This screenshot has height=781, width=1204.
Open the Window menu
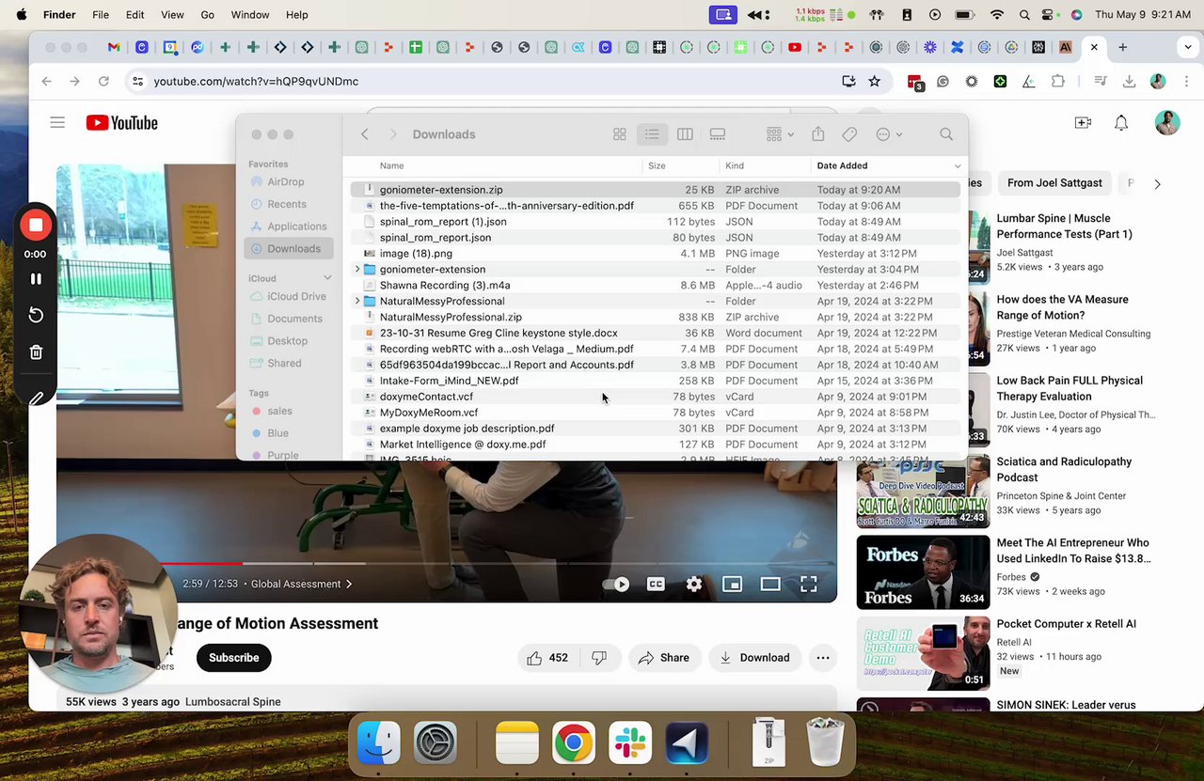point(250,15)
